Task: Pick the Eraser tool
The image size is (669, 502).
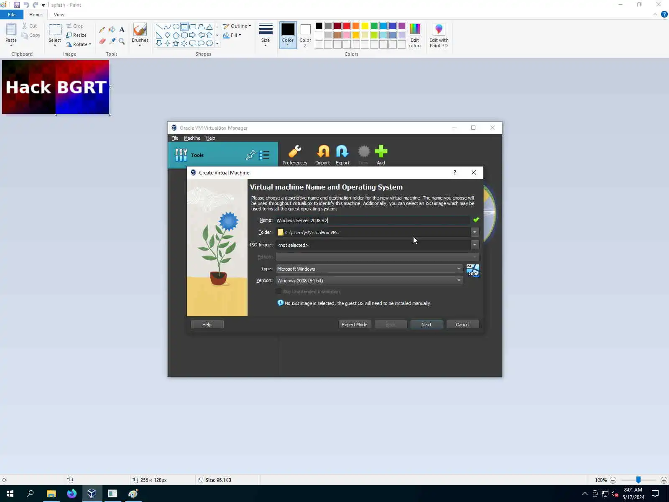Action: point(102,41)
